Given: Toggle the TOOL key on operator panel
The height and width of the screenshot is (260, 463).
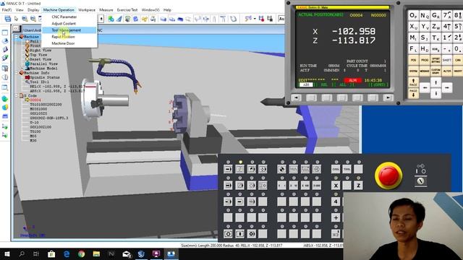Looking at the screenshot, I should click(347, 169).
